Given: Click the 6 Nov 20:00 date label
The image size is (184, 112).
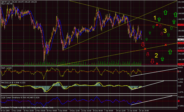Looking at the screenshot, I should [x=16, y=111].
